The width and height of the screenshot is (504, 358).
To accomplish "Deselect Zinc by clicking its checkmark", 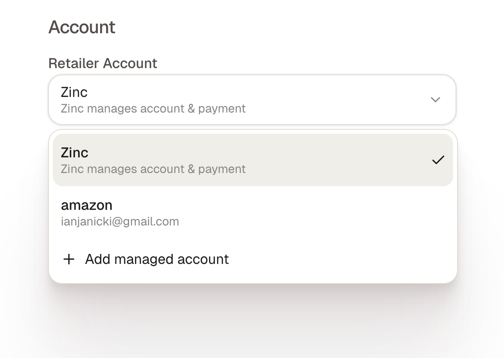I will pos(438,159).
